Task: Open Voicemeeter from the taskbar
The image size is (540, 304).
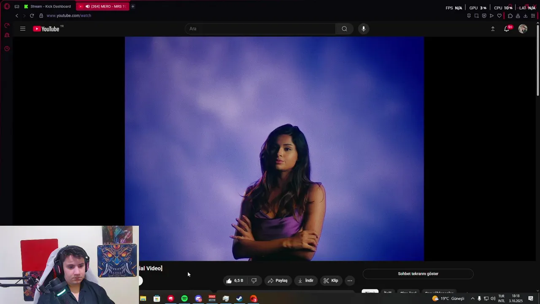Action: click(x=212, y=299)
